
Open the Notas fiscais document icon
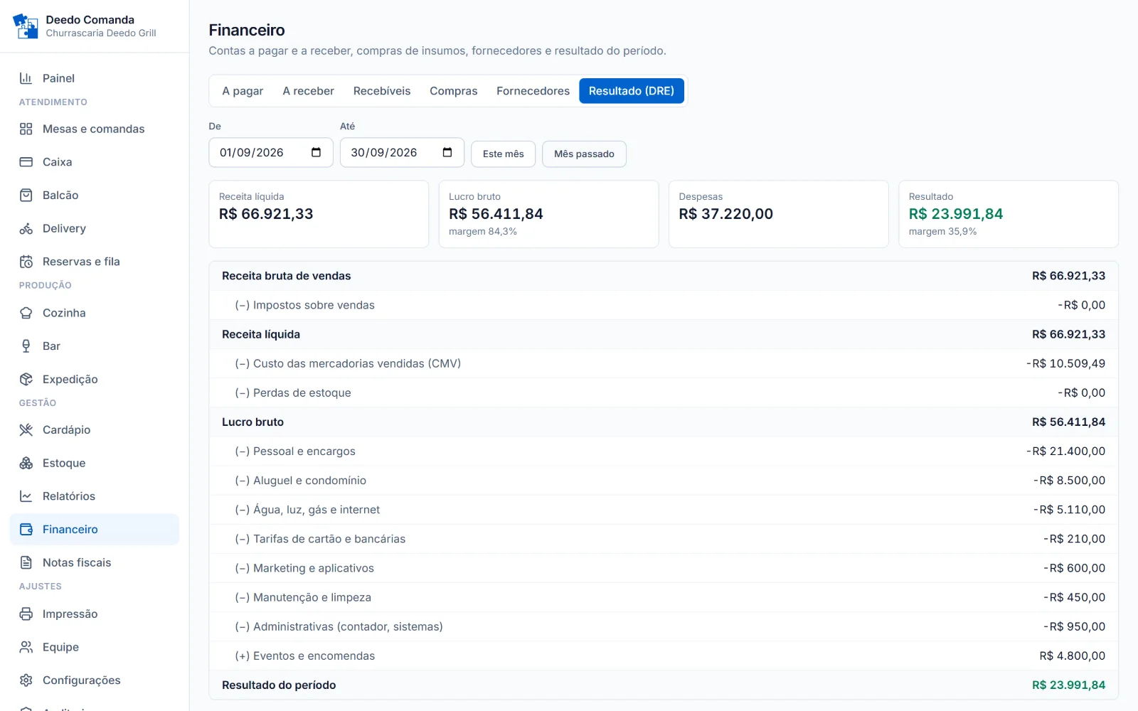point(26,562)
